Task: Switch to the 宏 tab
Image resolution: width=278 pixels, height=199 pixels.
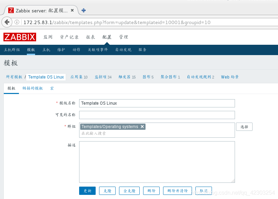Action: point(52,88)
